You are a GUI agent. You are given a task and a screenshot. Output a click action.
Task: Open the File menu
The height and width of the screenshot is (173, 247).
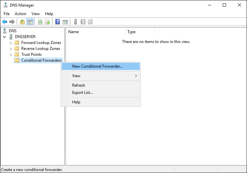click(7, 14)
